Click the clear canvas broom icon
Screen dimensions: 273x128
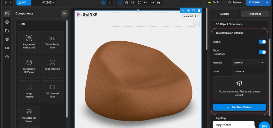pos(158,2)
